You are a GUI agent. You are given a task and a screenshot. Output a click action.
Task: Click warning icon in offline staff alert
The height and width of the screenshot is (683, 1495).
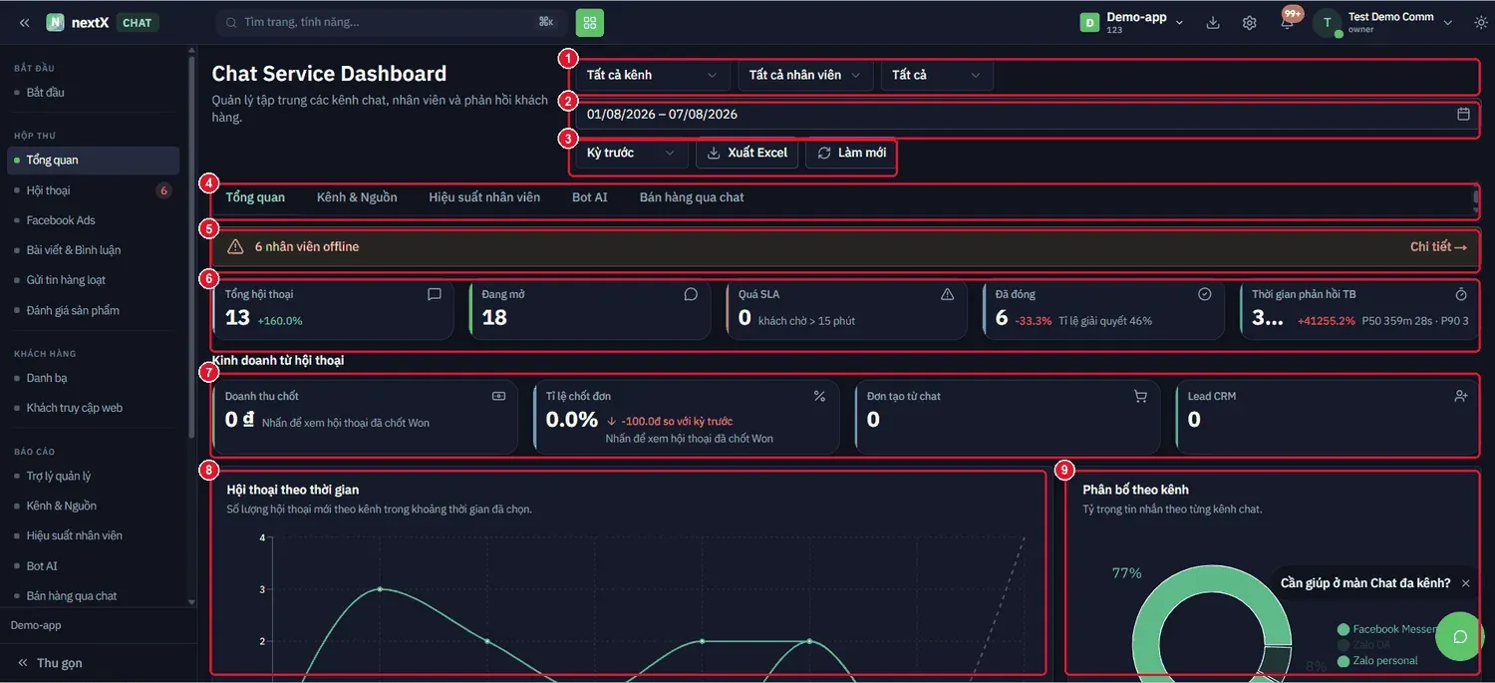click(x=235, y=246)
